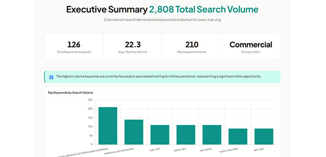Click the '2,808 Total Search Volume' heading
This screenshot has width=326, height=157.
pyautogui.click(x=204, y=10)
